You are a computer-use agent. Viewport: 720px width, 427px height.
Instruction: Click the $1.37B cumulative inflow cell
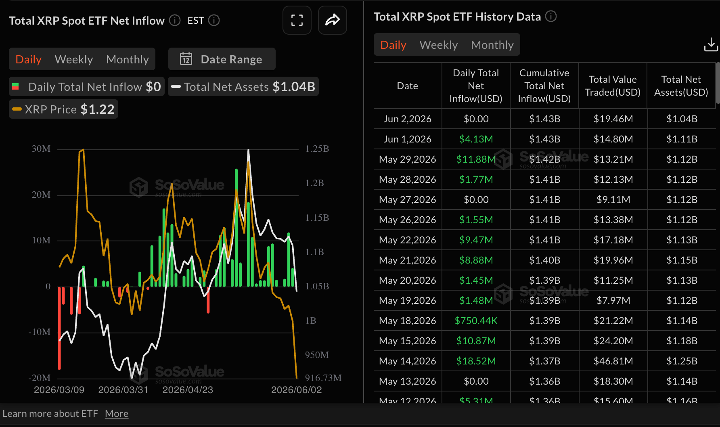545,361
